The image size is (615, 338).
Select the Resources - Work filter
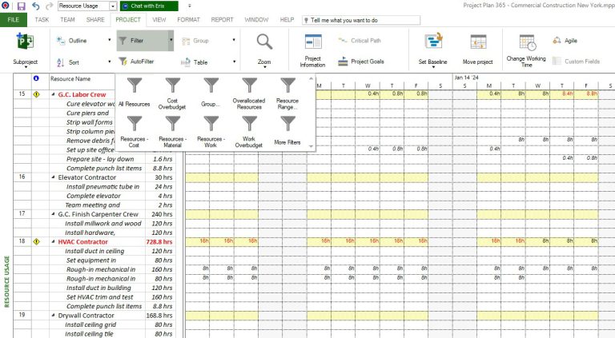[x=211, y=131]
